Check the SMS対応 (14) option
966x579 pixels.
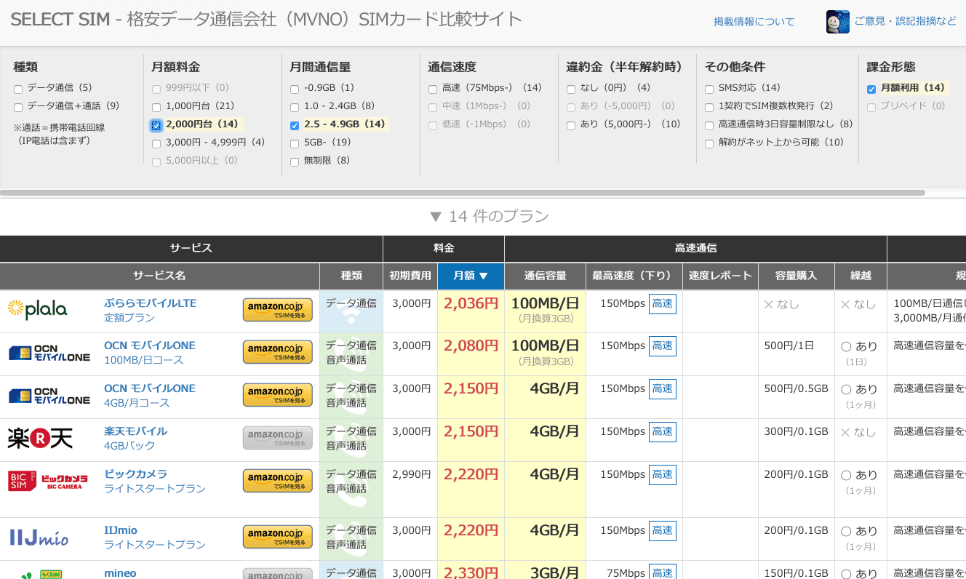click(x=709, y=89)
